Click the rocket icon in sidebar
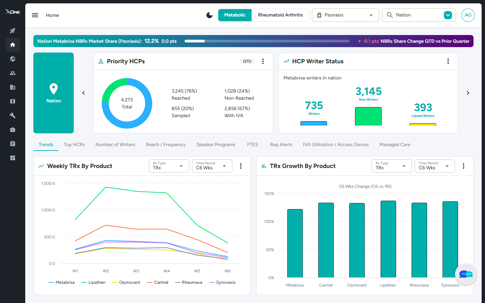Screen dimensions: 485x303 [12, 31]
